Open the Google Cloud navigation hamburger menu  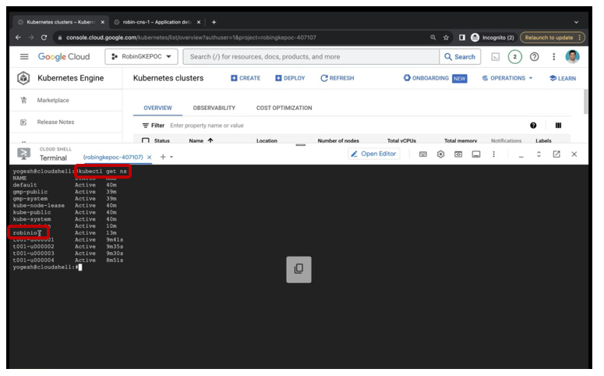24,57
